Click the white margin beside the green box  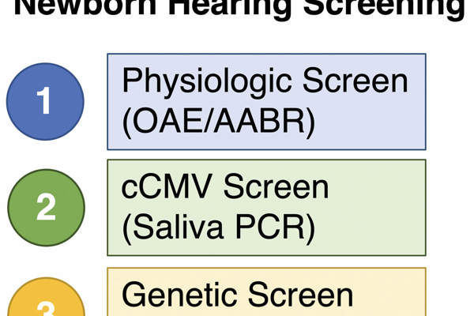(x=450, y=207)
